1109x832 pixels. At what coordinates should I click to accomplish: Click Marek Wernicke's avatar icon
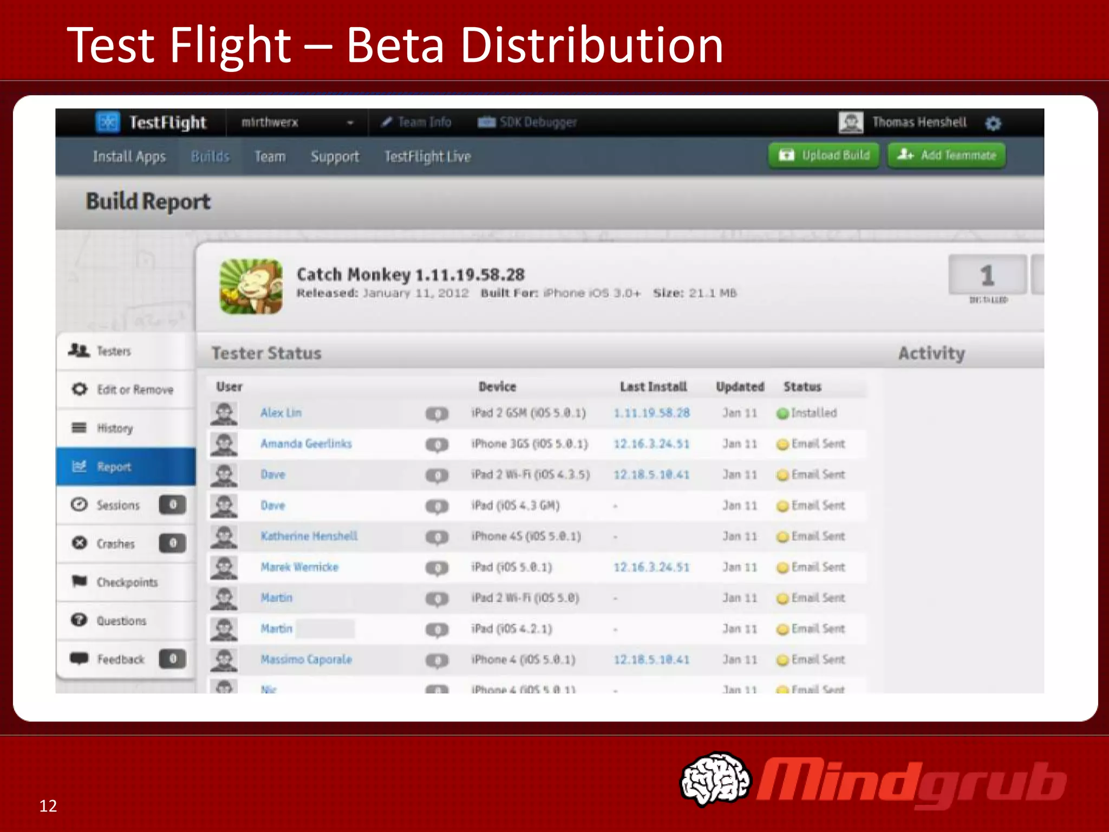[224, 568]
